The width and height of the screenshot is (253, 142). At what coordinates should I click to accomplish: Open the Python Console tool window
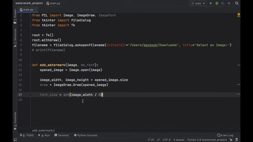pyautogui.click(x=85, y=135)
